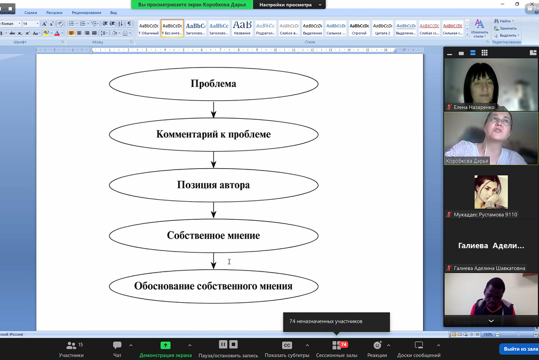Image resolution: width=539 pixels, height=360 pixels.
Task: Show subtitles with the CC icon
Action: pyautogui.click(x=287, y=345)
